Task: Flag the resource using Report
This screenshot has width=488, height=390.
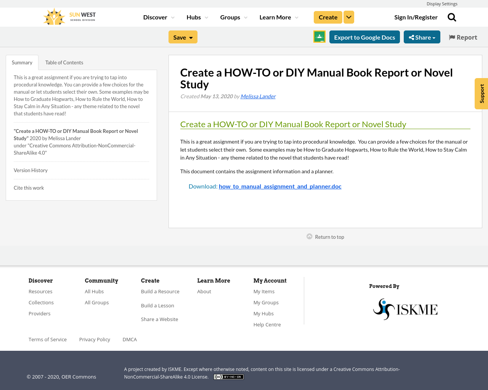Action: click(462, 37)
